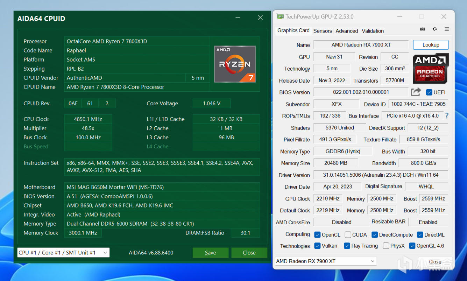Minimize the AIDA64 CPUID window
This screenshot has height=281, width=467.
(238, 17)
